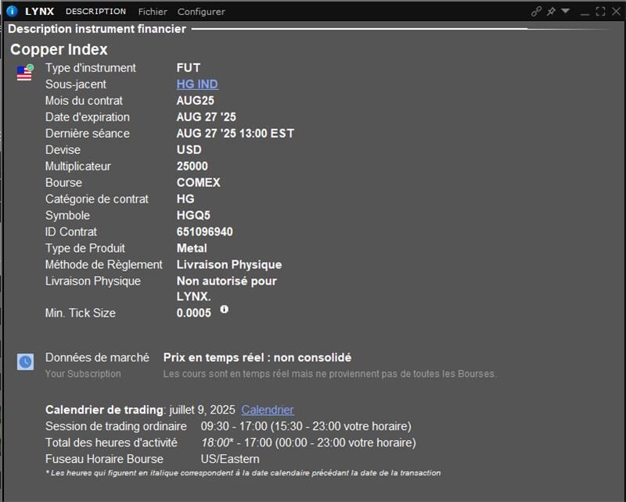Viewport: 626px width, 502px height.
Task: Click the blue info icon in title bar
Action: [x=10, y=12]
